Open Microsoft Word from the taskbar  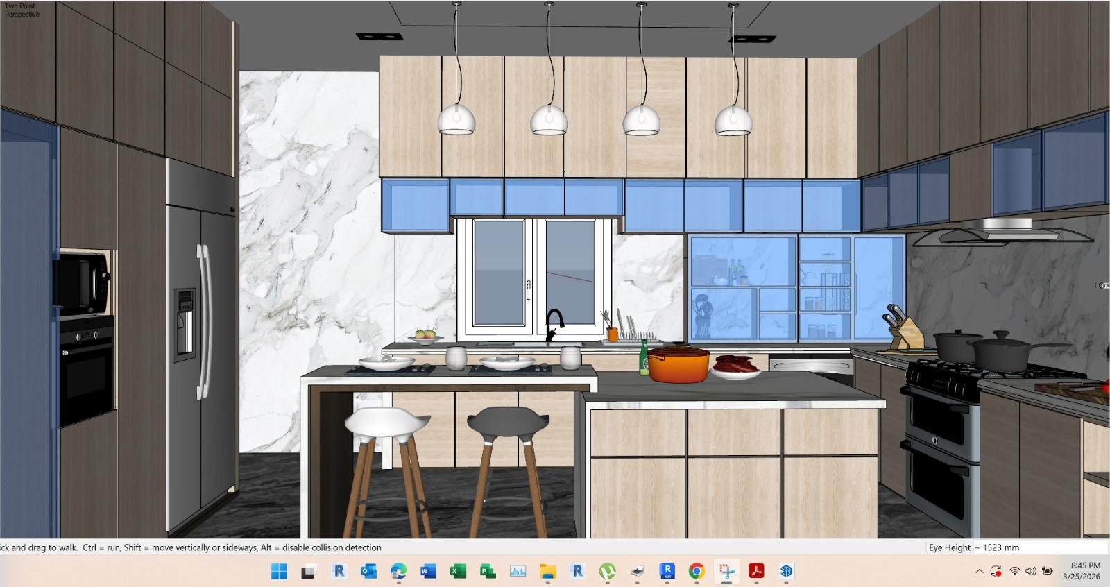[428, 571]
